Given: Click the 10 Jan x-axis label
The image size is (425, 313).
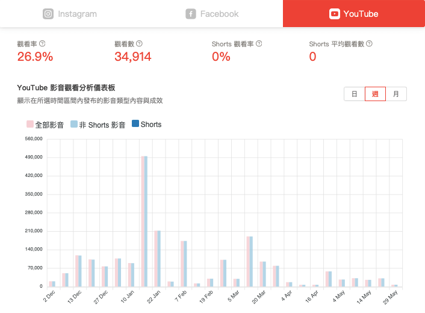Looking at the screenshot, I should click(127, 297).
